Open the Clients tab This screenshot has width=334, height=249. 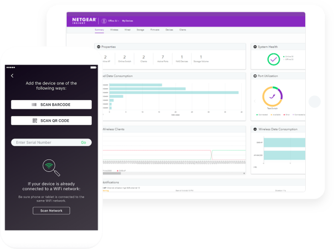click(x=183, y=30)
